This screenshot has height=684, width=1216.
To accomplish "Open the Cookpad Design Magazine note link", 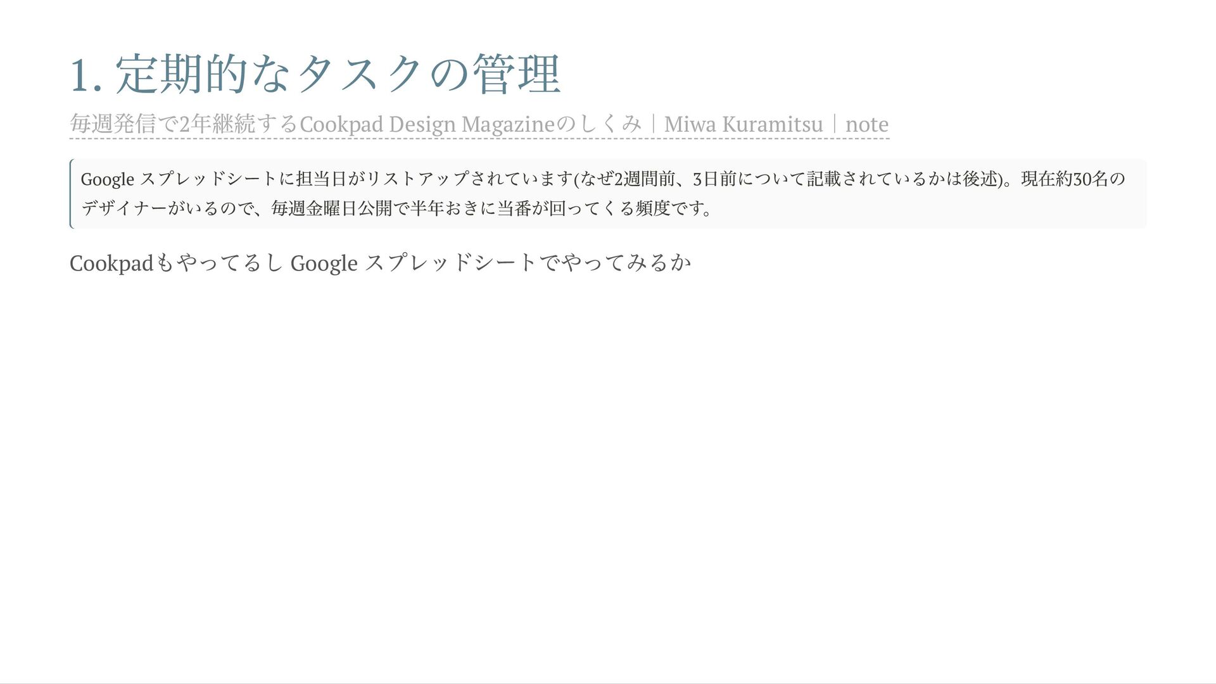I will [x=479, y=124].
